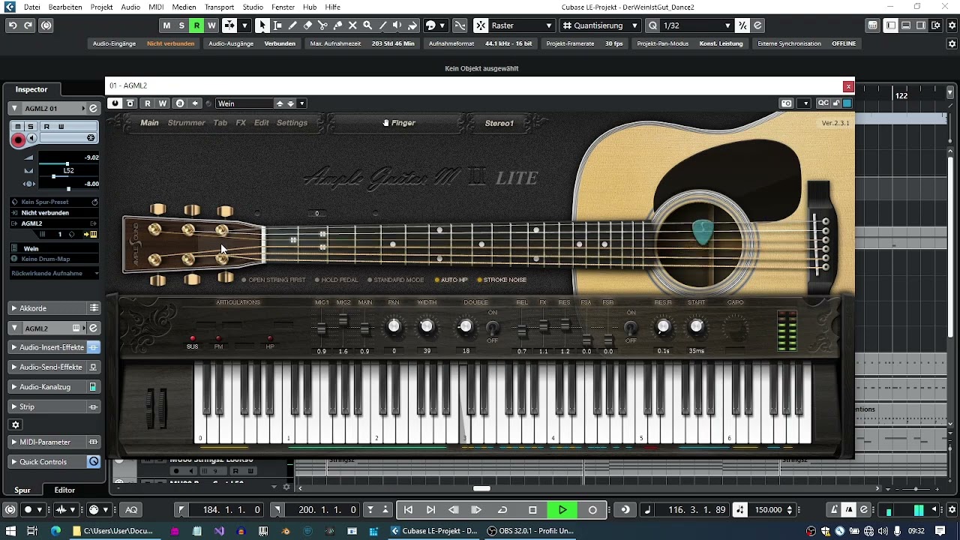The height and width of the screenshot is (540, 960).
Task: Click the monitor speaker icon in Inspector
Action: point(31,139)
